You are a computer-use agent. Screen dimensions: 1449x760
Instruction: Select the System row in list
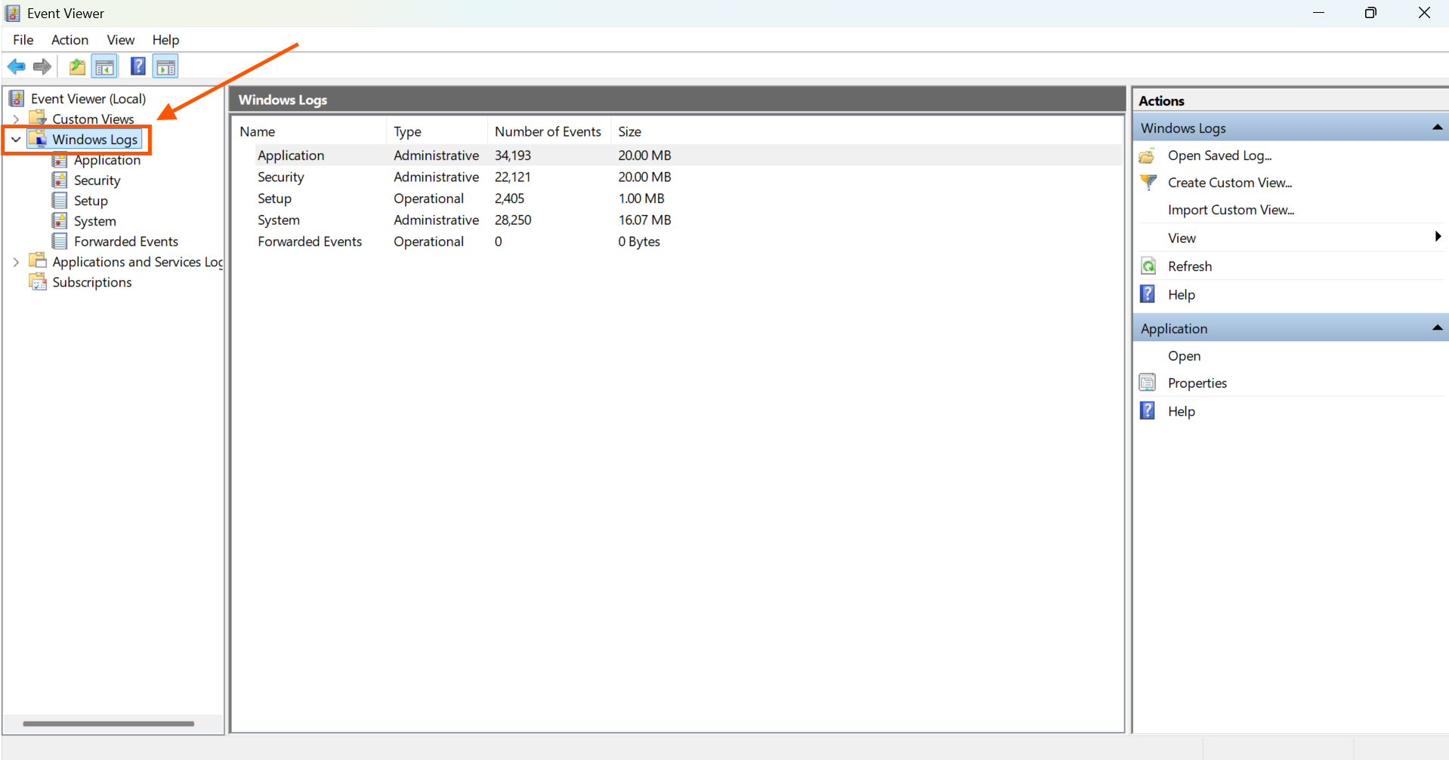click(678, 220)
